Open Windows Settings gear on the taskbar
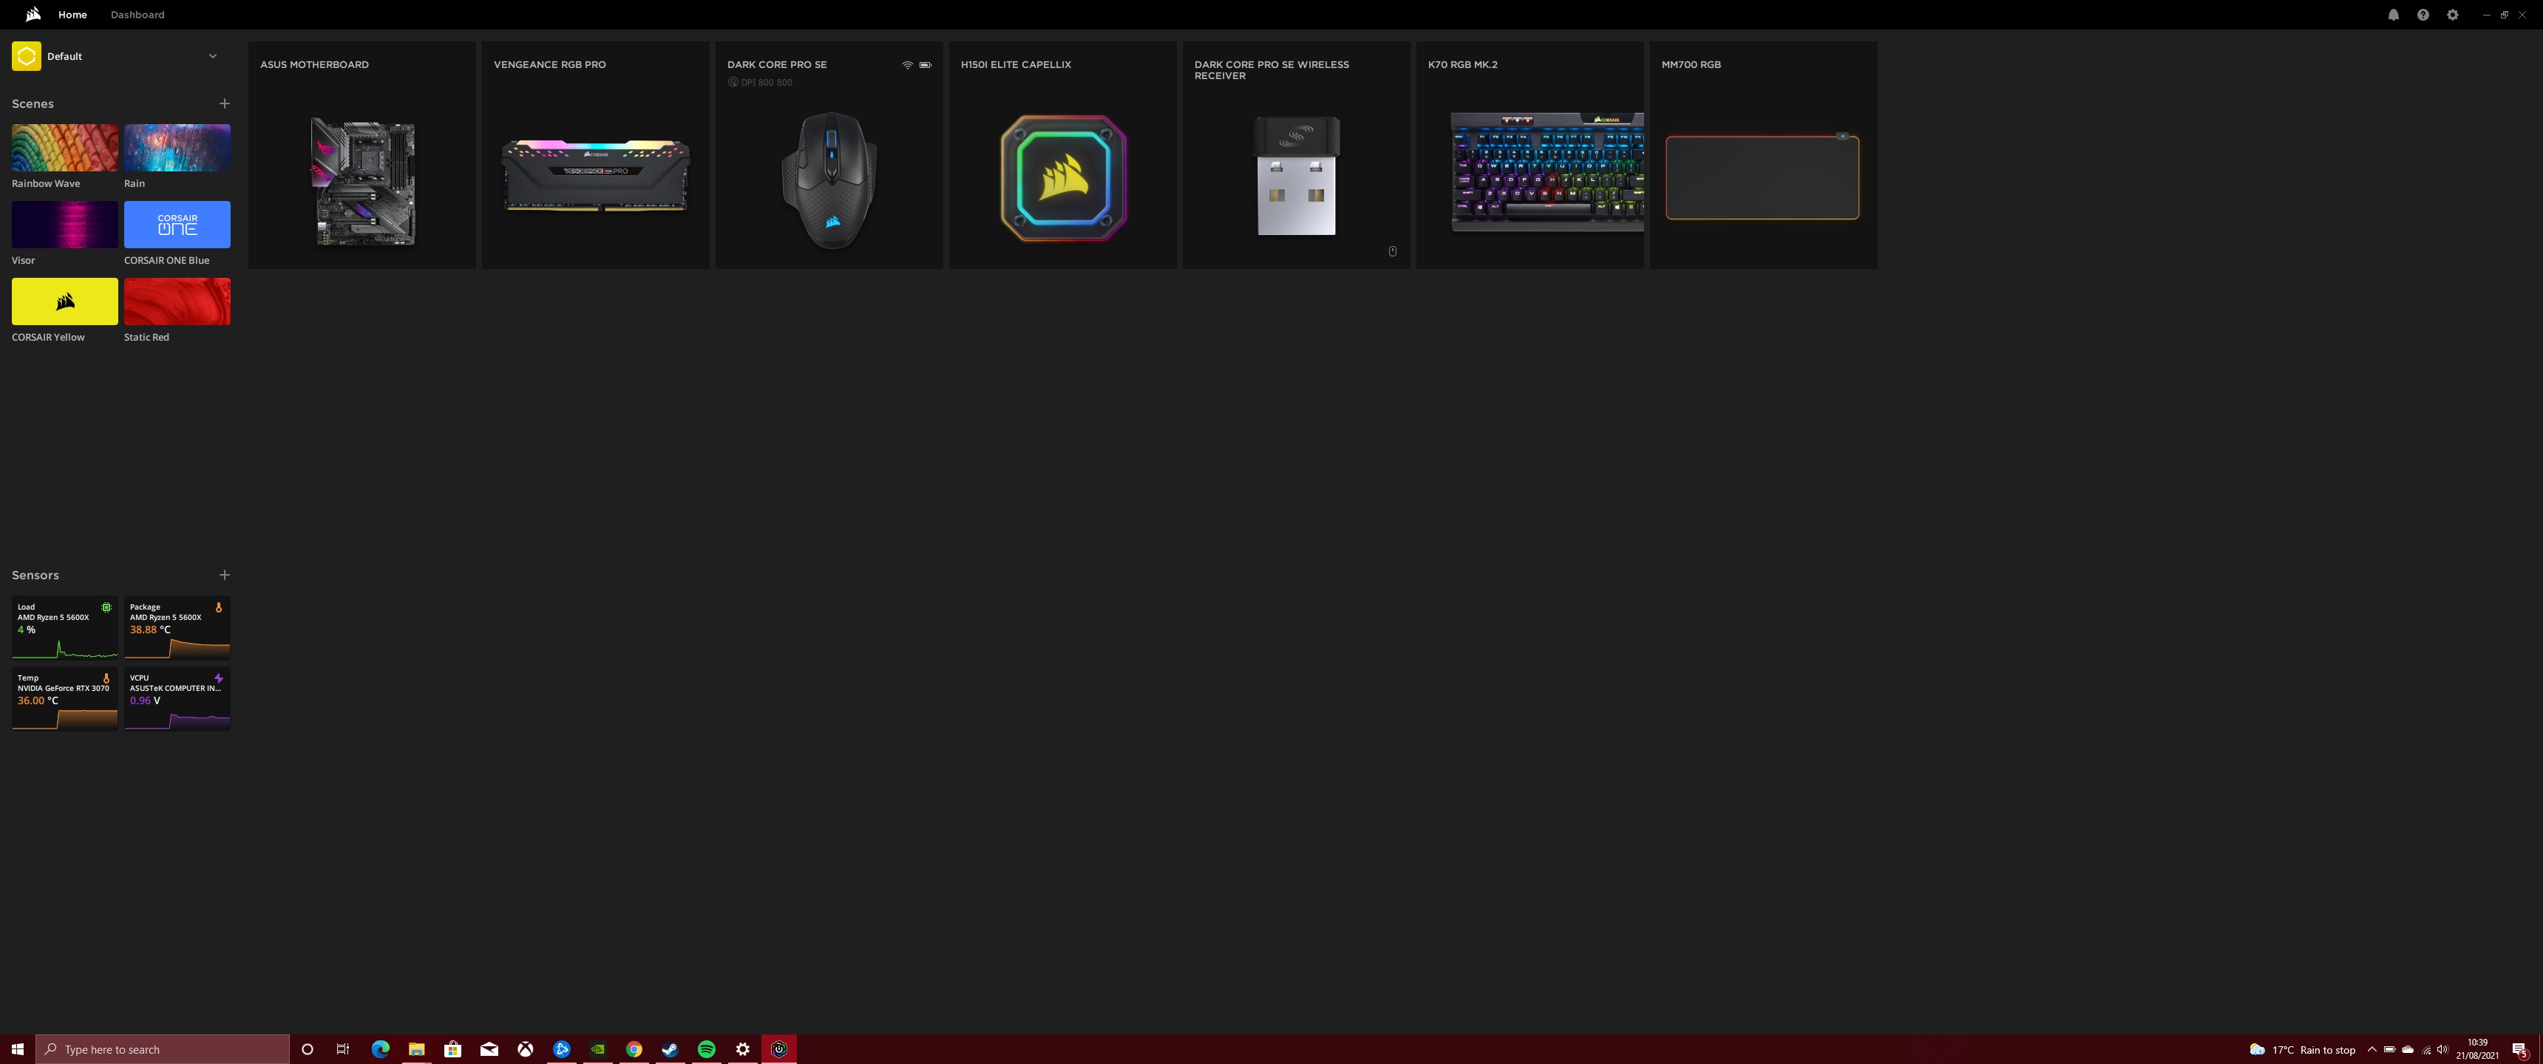 (x=742, y=1049)
